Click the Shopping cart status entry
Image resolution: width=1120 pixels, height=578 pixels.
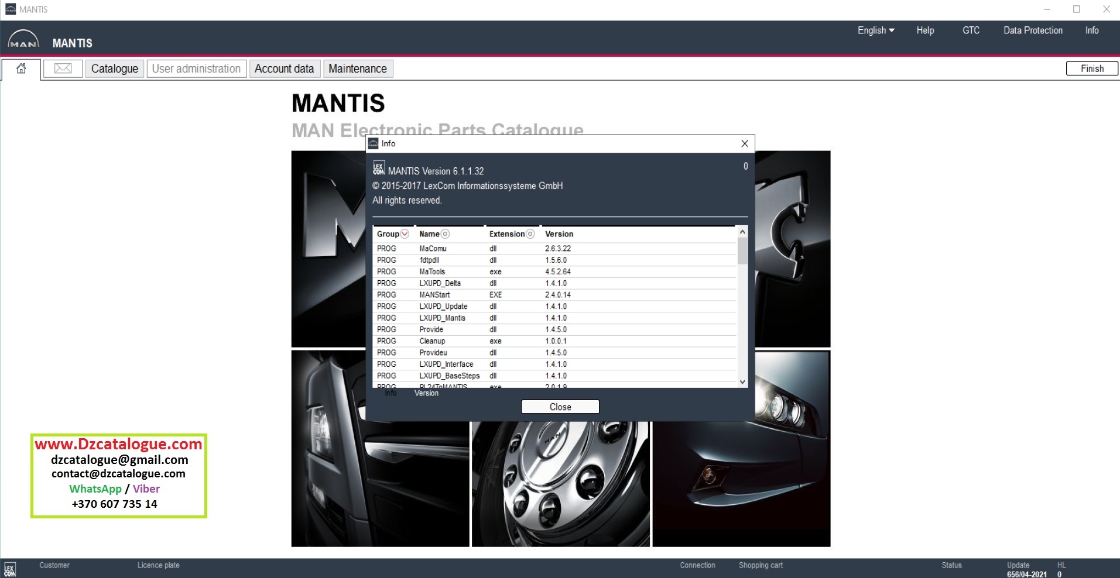click(x=761, y=565)
